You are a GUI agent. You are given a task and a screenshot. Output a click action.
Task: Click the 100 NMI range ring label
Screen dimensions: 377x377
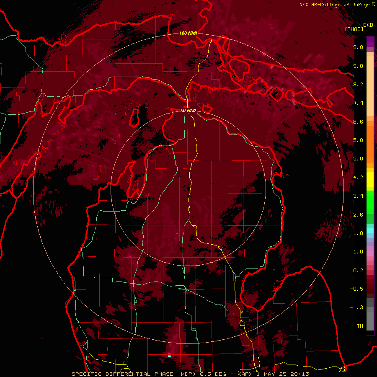[x=188, y=33]
